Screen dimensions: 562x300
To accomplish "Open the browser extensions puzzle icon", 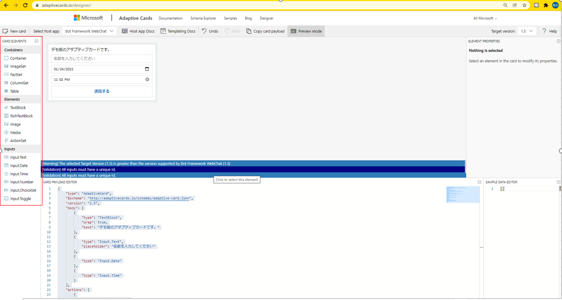I will [546, 5].
